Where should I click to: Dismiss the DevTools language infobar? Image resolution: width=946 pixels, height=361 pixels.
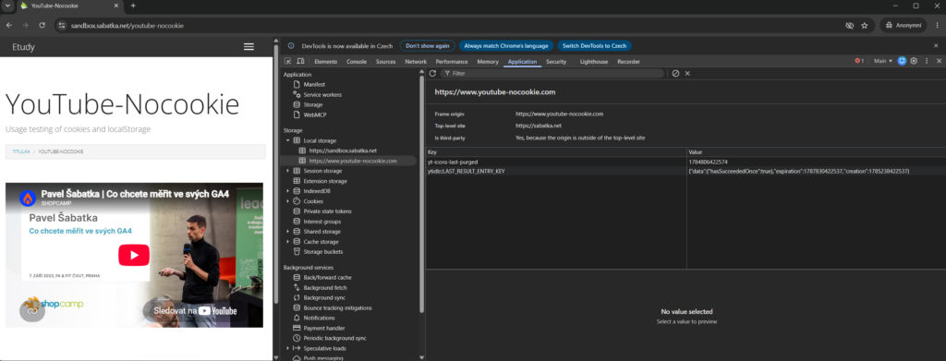coord(936,46)
